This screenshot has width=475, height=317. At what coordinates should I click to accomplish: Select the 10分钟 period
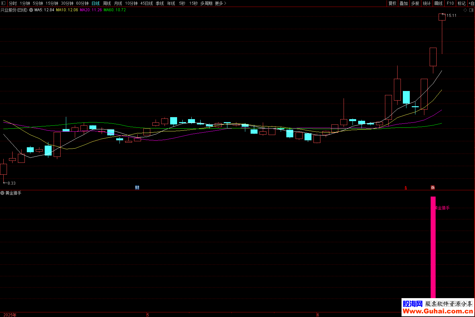tap(131, 3)
